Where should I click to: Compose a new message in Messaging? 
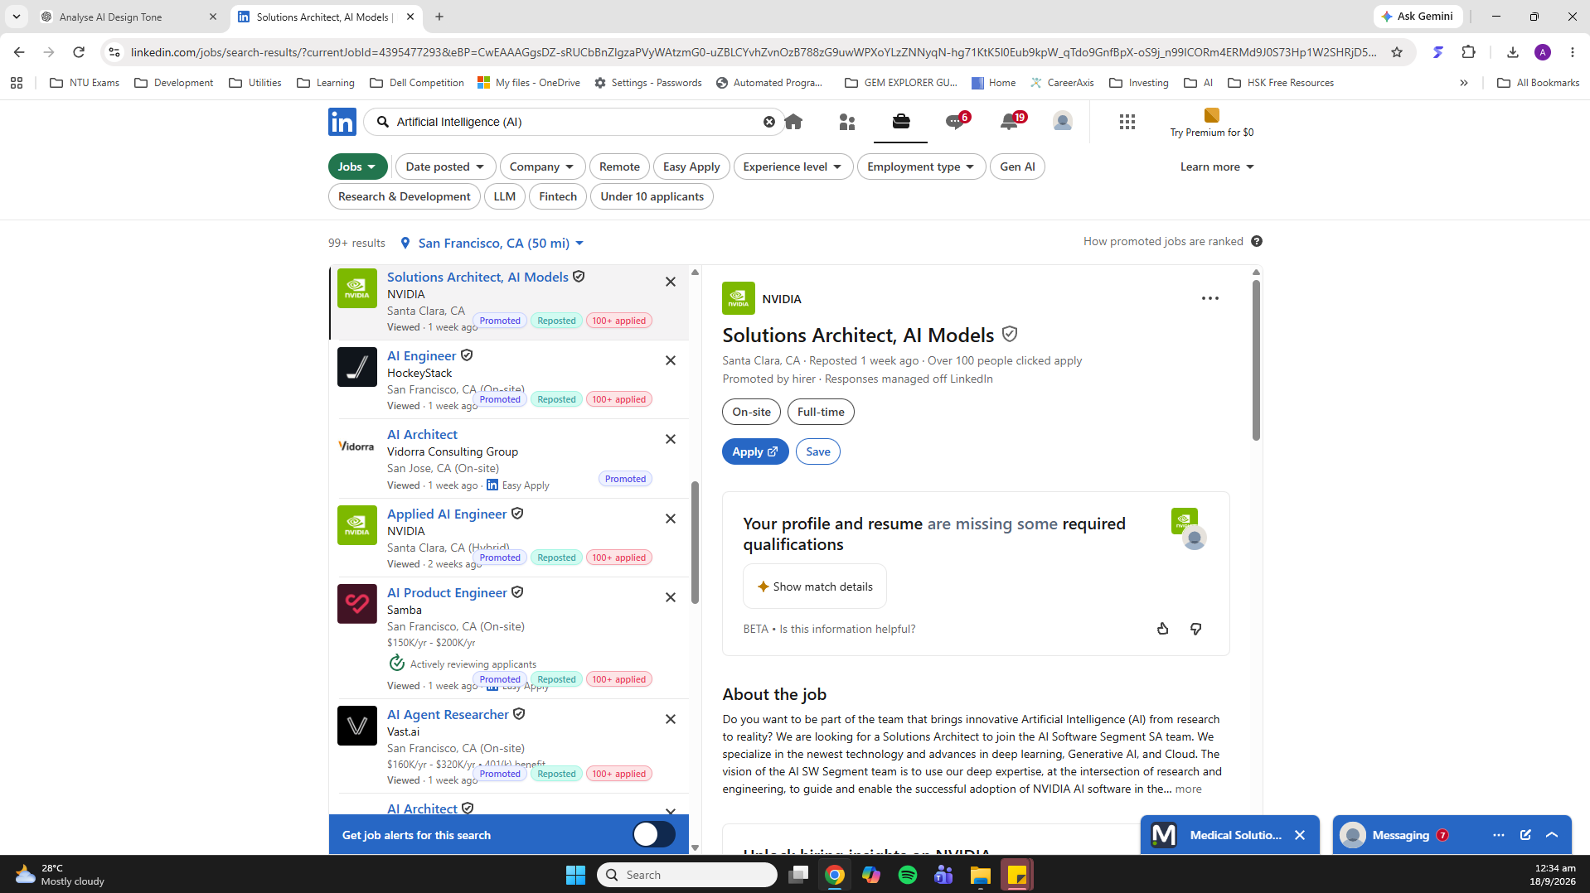pyautogui.click(x=1525, y=835)
